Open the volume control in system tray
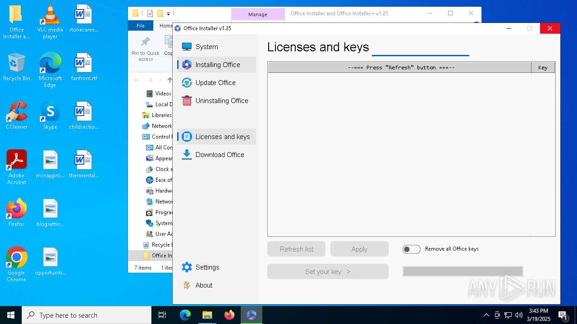Viewport: 577px width, 324px height. (x=519, y=315)
